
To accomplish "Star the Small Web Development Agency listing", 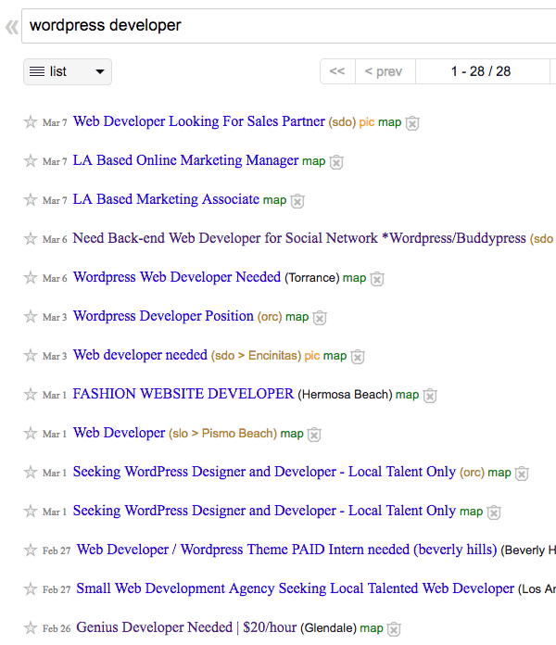I will point(31,588).
